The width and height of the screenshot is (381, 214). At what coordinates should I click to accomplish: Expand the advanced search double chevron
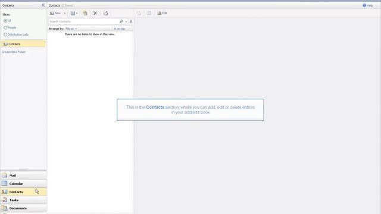(131, 21)
